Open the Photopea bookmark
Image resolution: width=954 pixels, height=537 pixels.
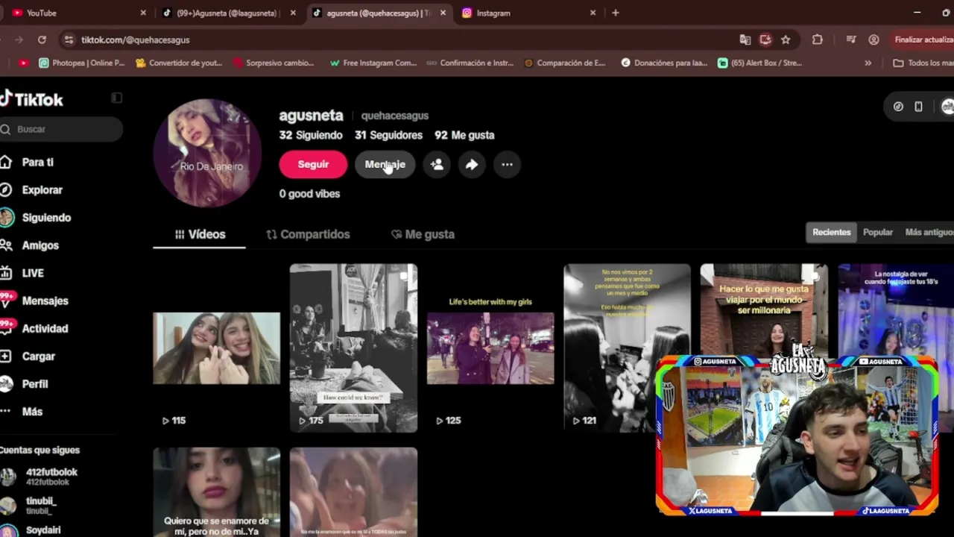tap(82, 63)
